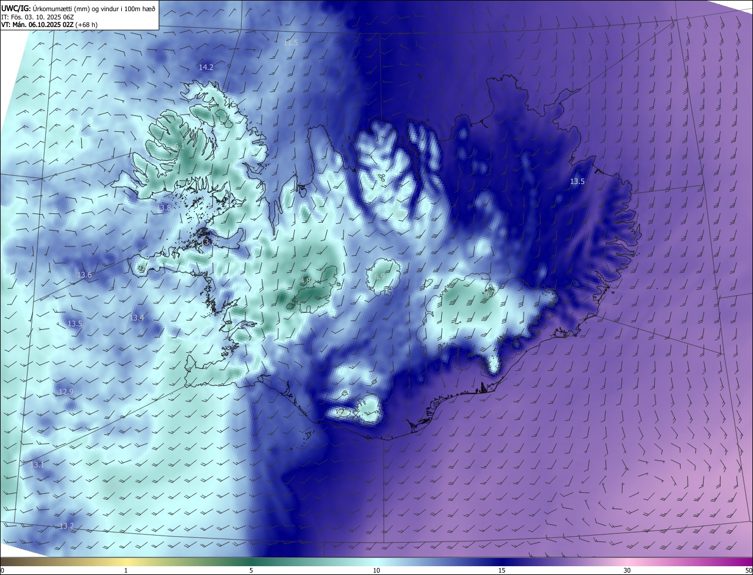Click the 1 tick on the colour scale

(126, 570)
